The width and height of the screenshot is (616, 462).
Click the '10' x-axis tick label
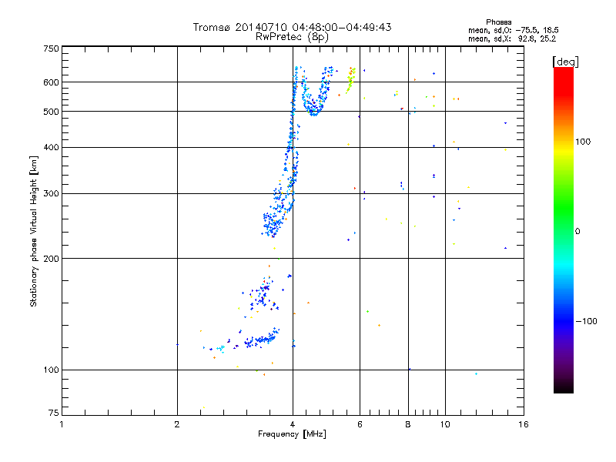click(445, 424)
